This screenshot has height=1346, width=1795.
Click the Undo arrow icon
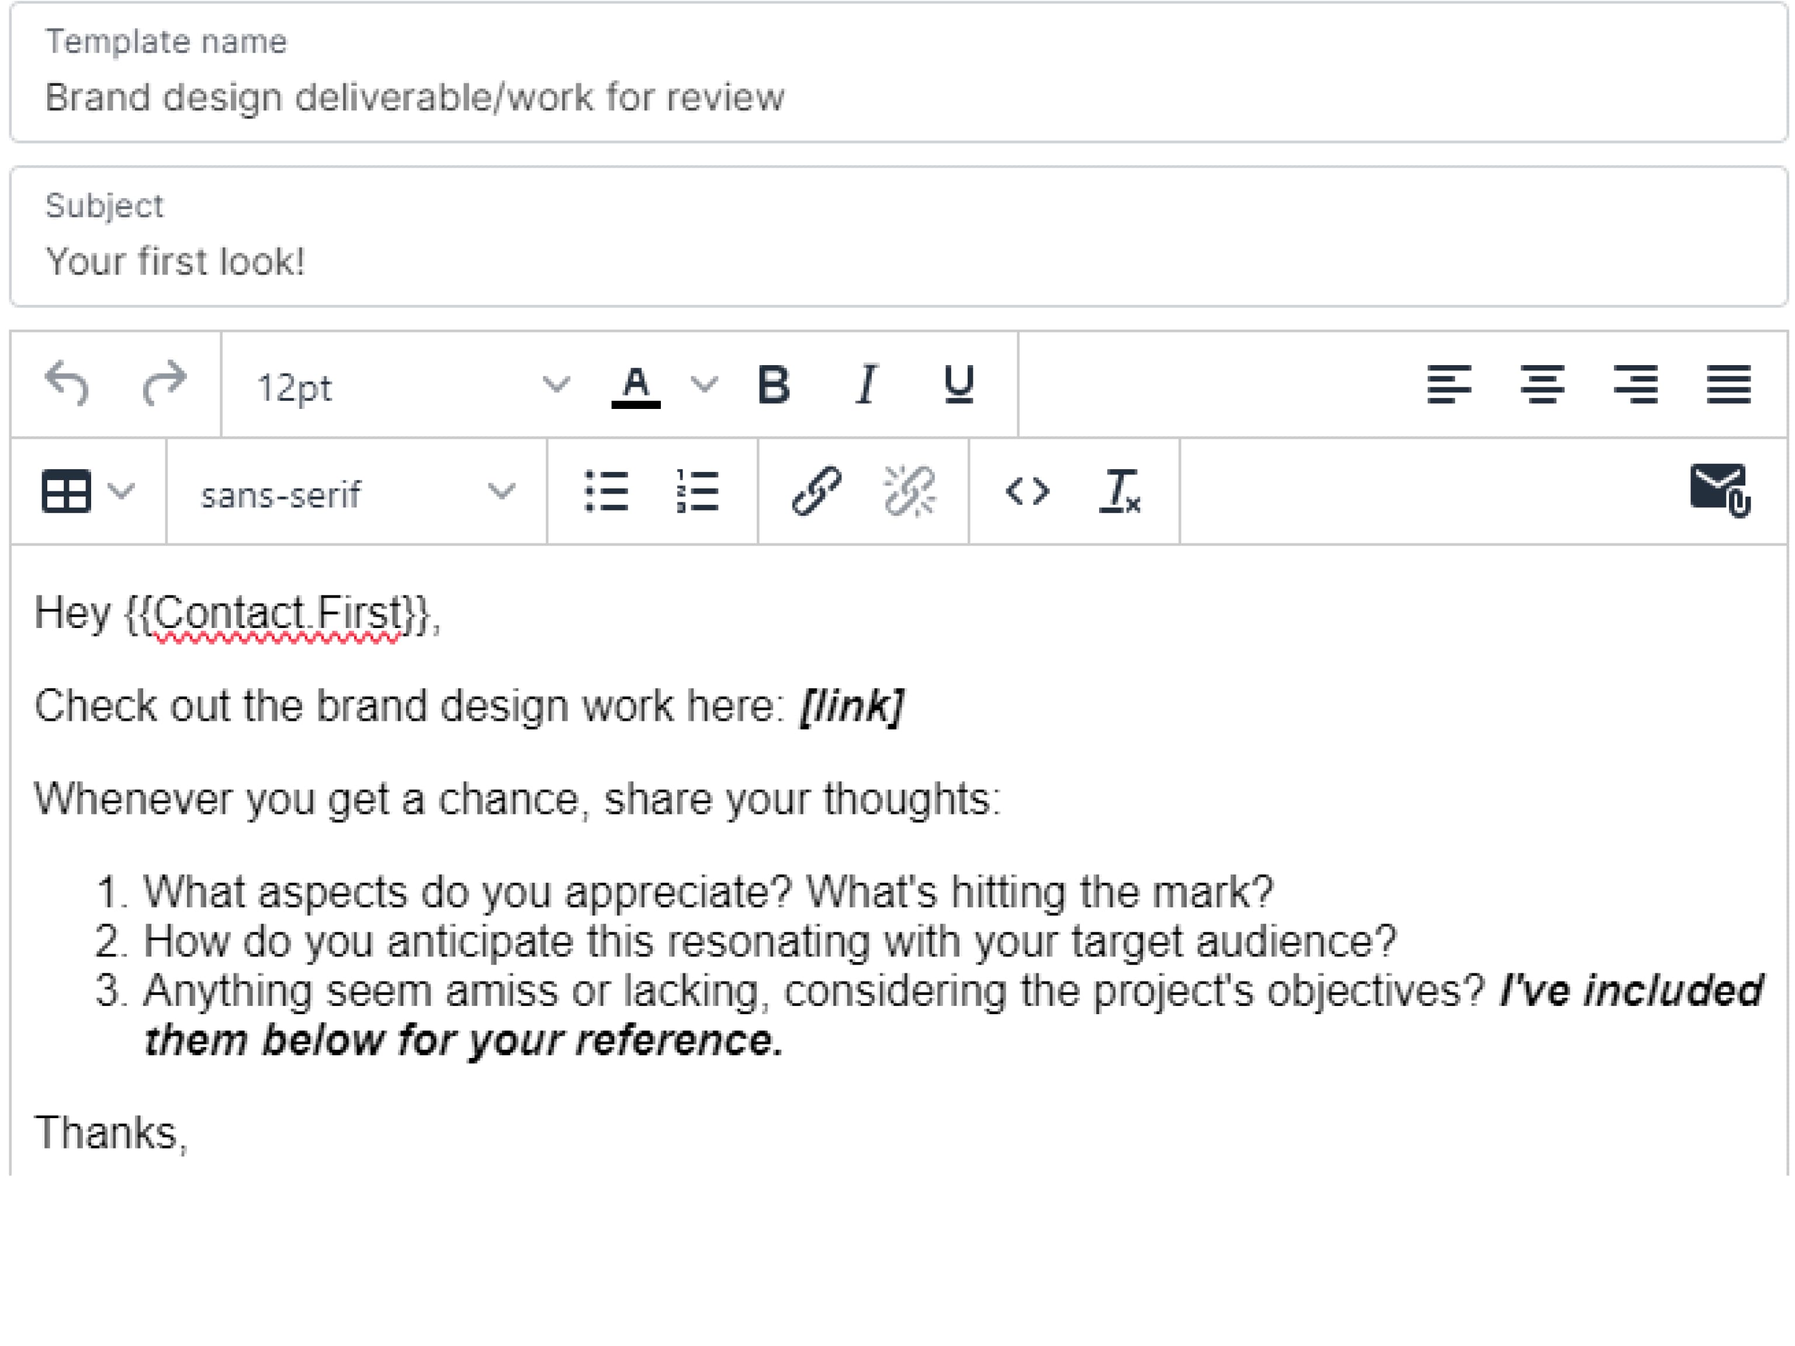[x=67, y=384]
